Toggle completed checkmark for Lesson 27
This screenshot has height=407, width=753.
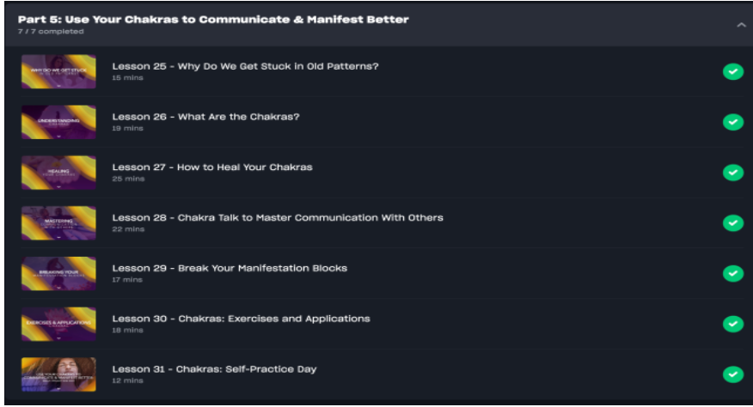coord(732,173)
